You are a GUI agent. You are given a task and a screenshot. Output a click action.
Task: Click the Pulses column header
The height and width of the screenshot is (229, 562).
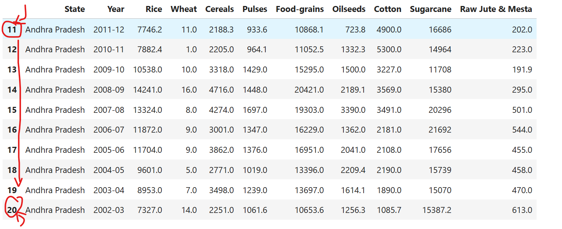[x=254, y=9]
